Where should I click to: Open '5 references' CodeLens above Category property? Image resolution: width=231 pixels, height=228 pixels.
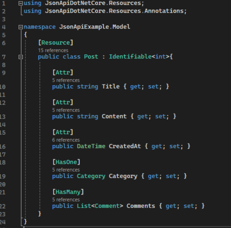pyautogui.click(x=66, y=170)
